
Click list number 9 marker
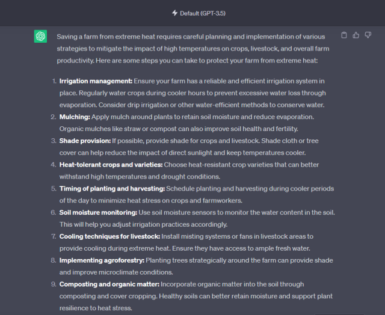(54, 284)
